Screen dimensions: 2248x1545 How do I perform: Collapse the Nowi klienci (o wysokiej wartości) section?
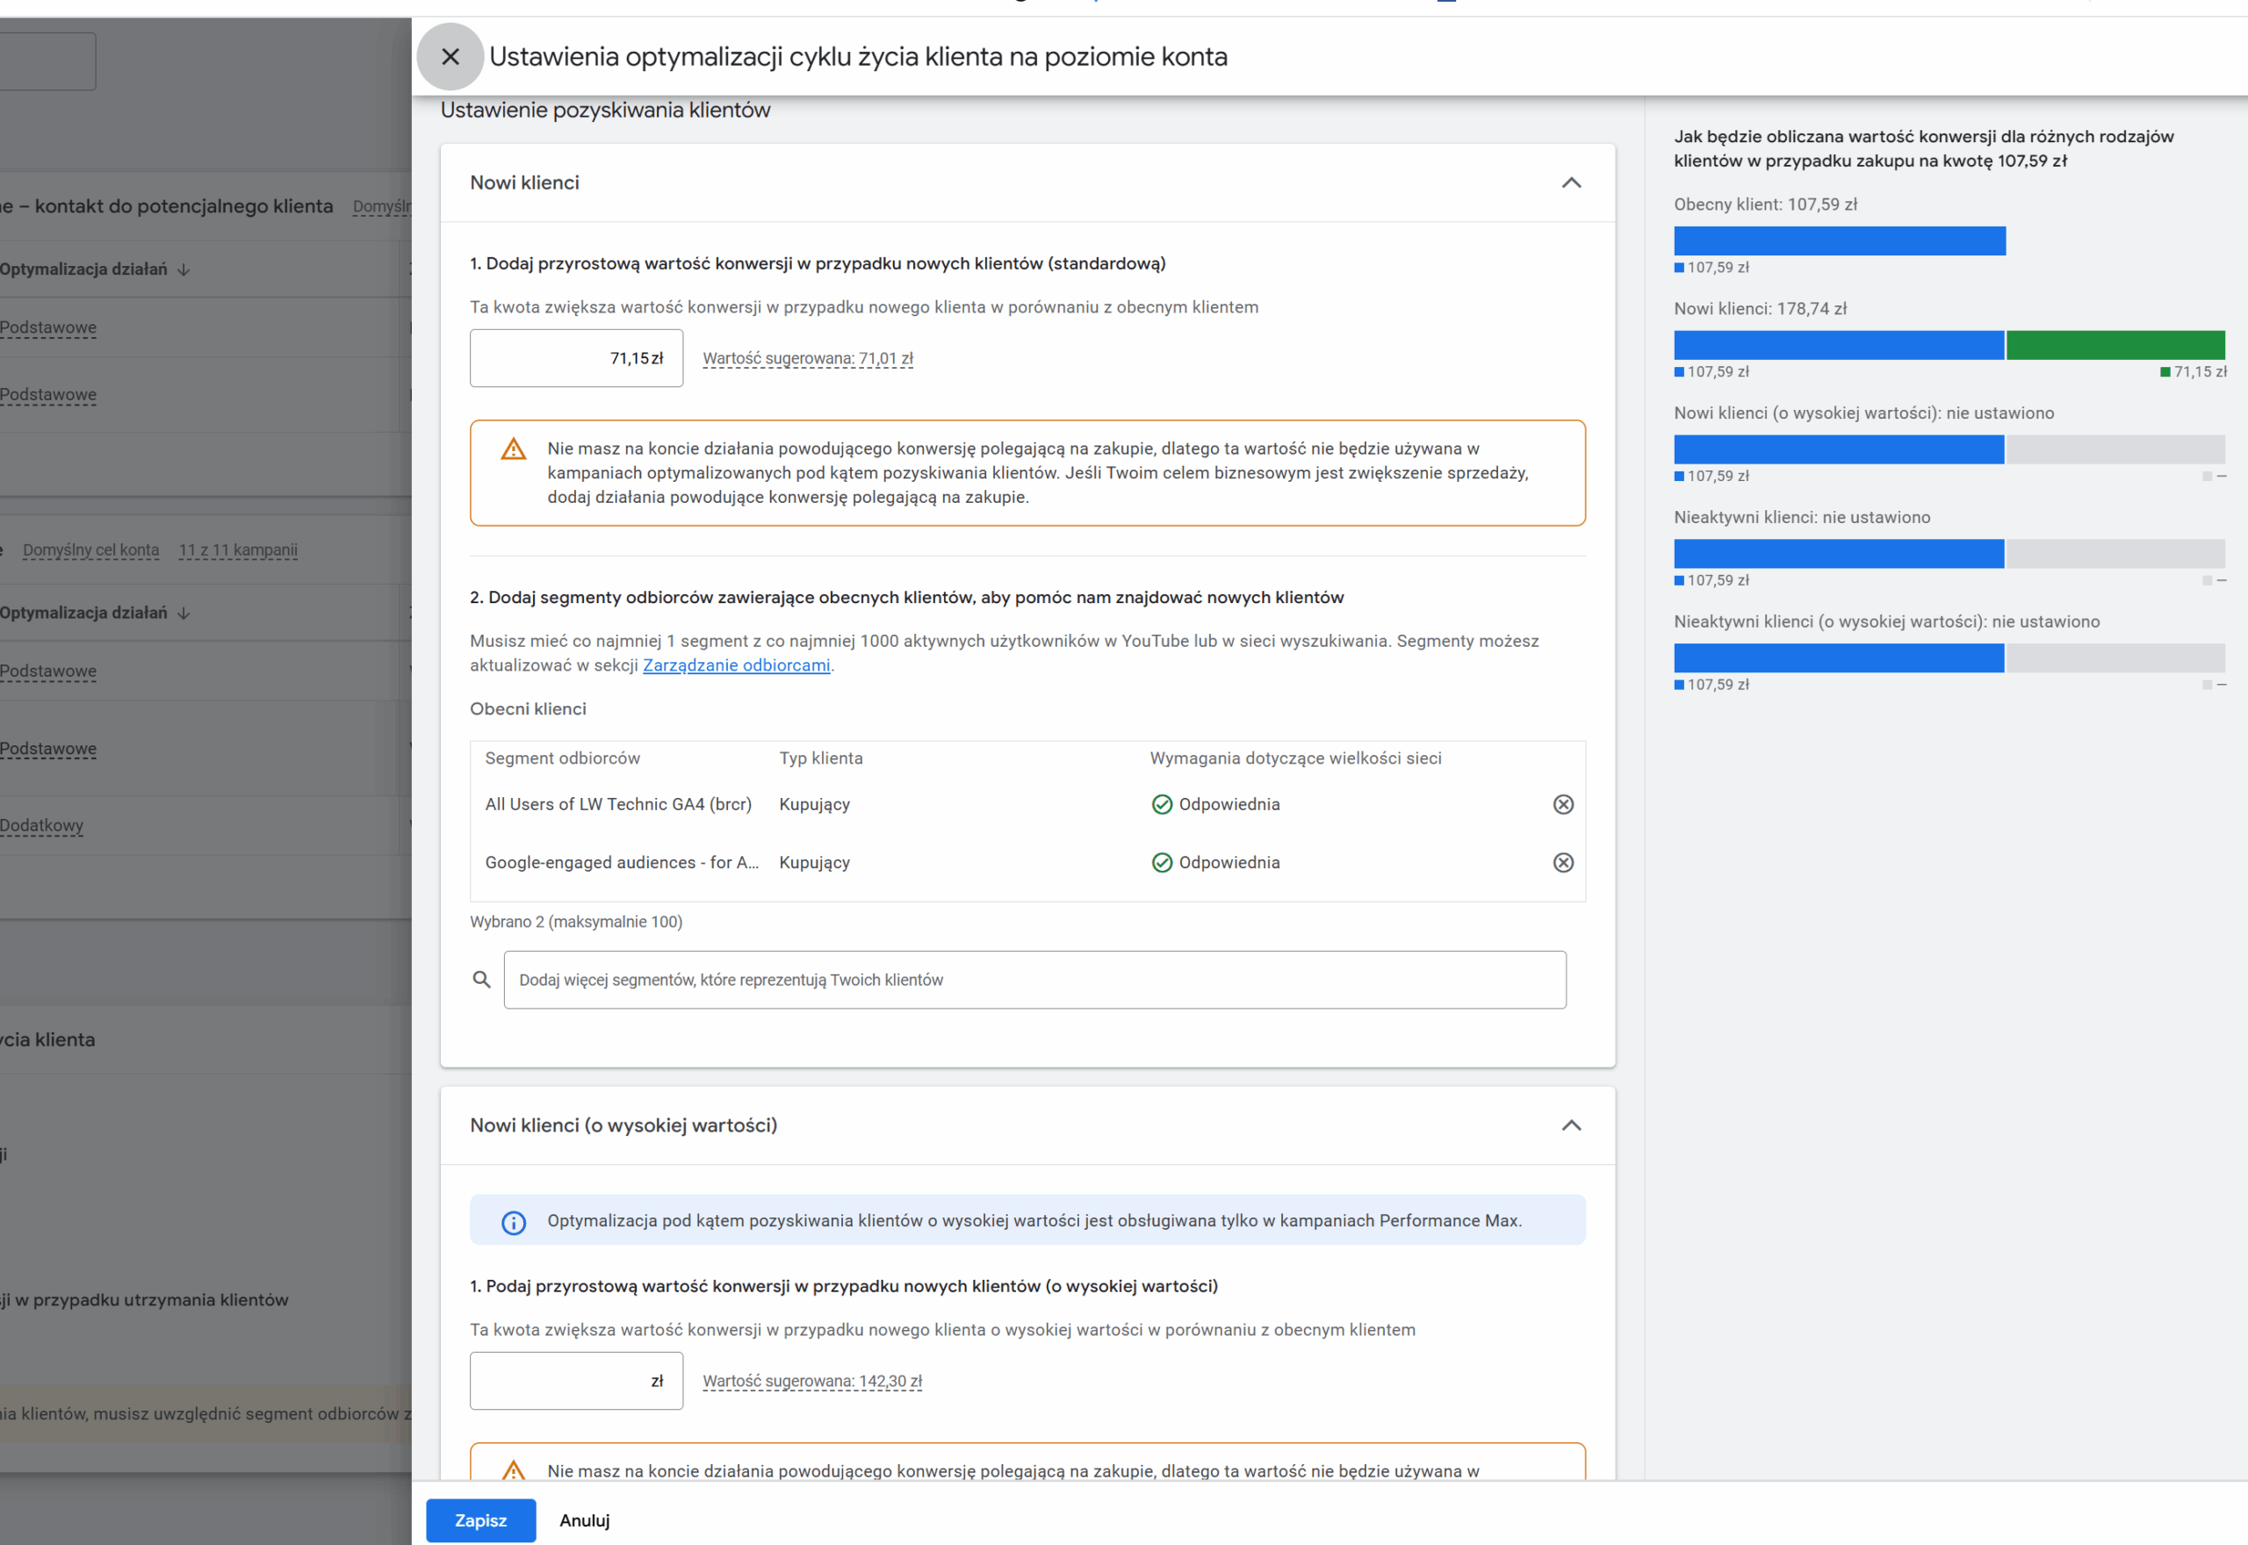(1570, 1125)
